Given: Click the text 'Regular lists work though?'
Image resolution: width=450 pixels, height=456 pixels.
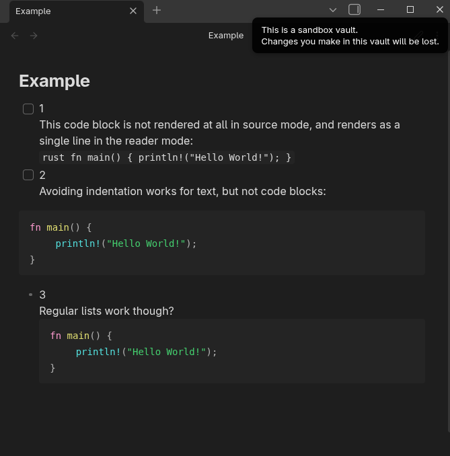Looking at the screenshot, I should pos(106,311).
